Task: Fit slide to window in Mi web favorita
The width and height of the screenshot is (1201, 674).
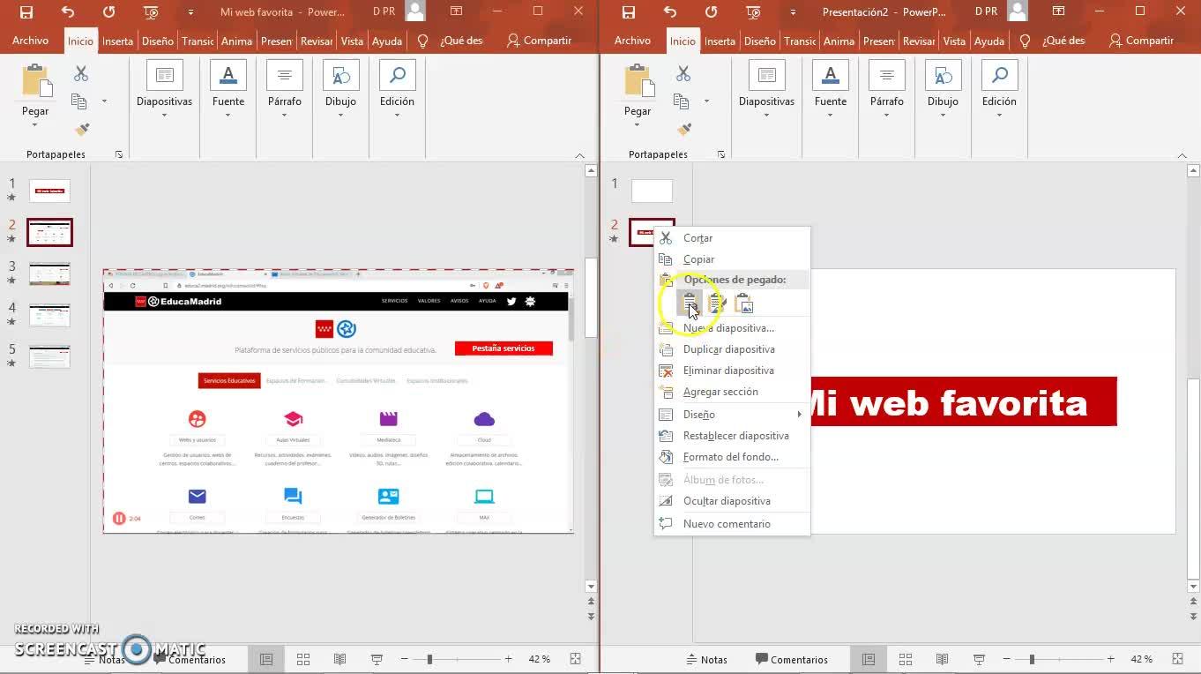Action: tap(576, 659)
